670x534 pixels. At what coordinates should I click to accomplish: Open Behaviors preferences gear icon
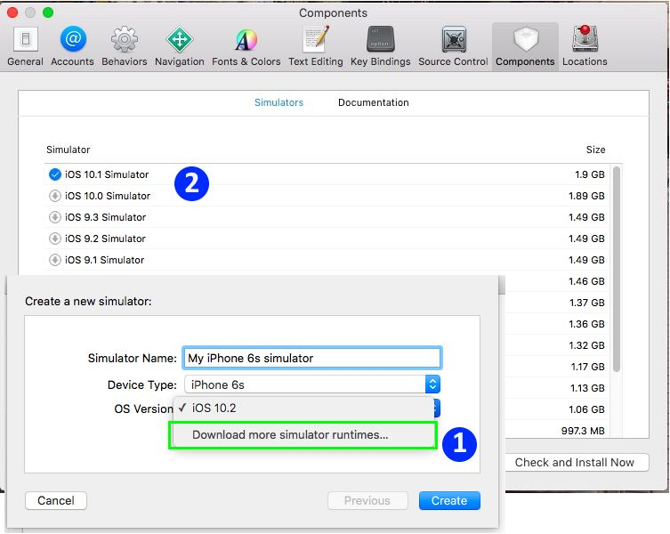125,39
